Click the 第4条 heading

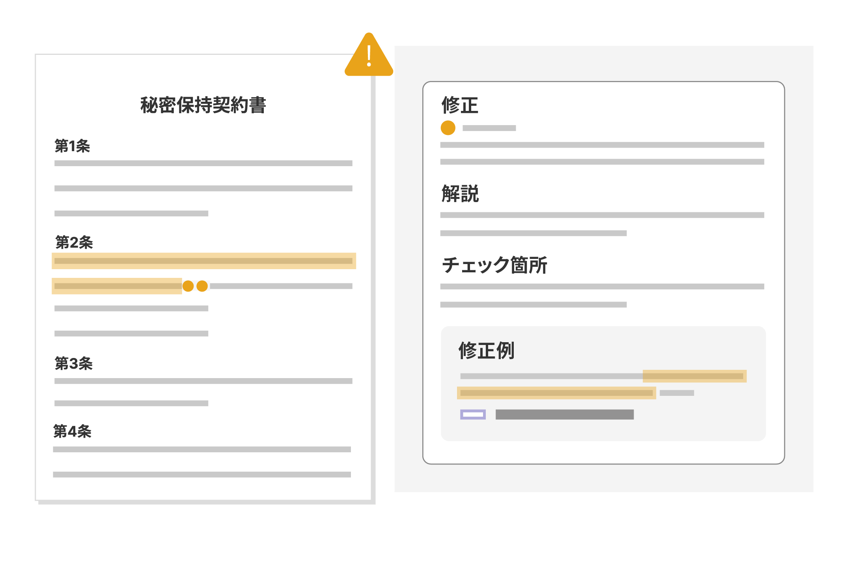(73, 432)
